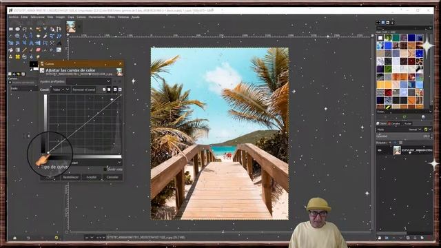Select the Bucket Fill tool
Viewport: 441px width, 248px height.
point(11,50)
